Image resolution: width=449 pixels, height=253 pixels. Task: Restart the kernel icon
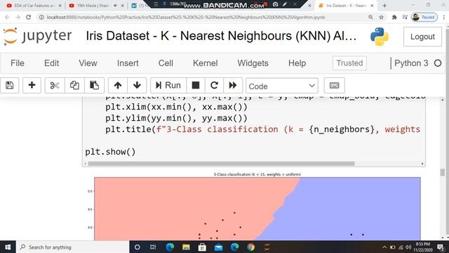coord(214,86)
